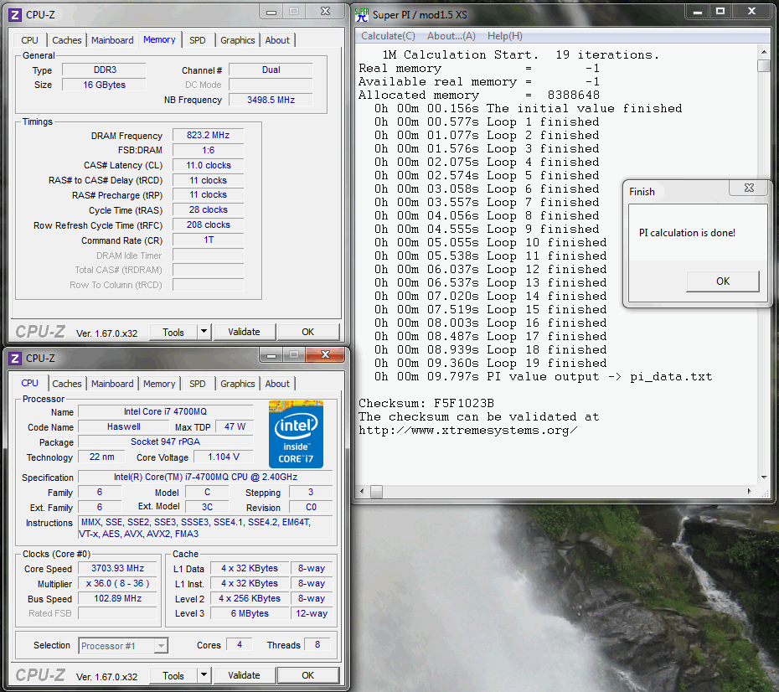
Task: Open the About...(A) menu in Super PI
Action: [x=451, y=36]
